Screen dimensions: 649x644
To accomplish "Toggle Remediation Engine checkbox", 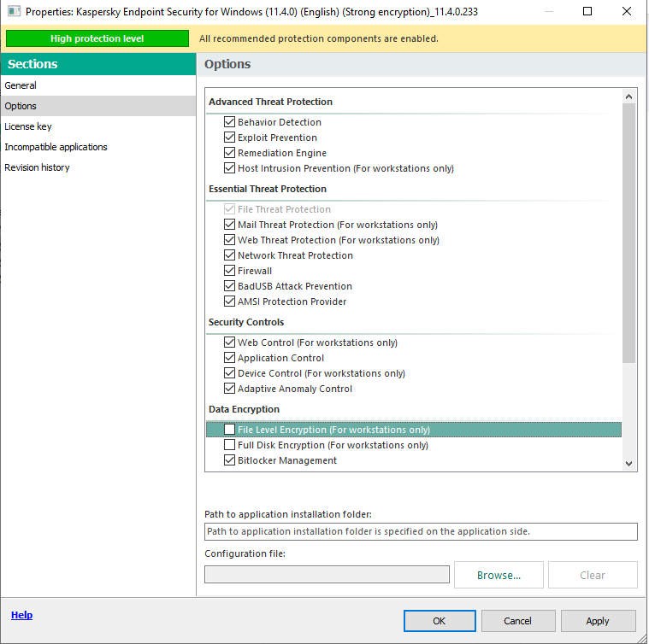I will click(x=229, y=153).
